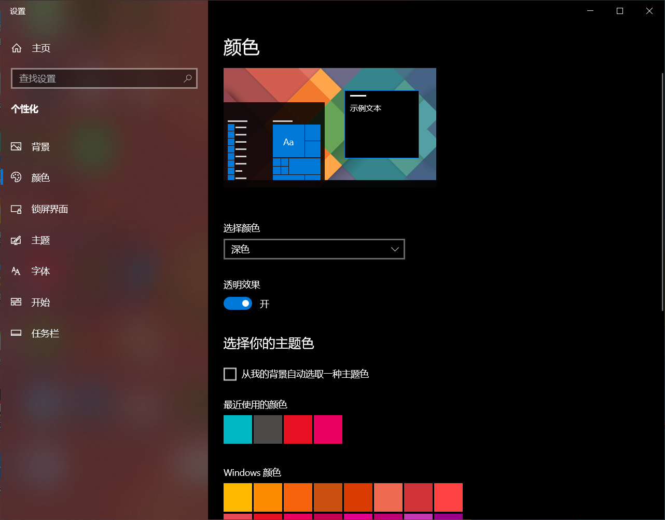Check 从我的背景自动选取一种主题色 checkbox

(x=230, y=374)
